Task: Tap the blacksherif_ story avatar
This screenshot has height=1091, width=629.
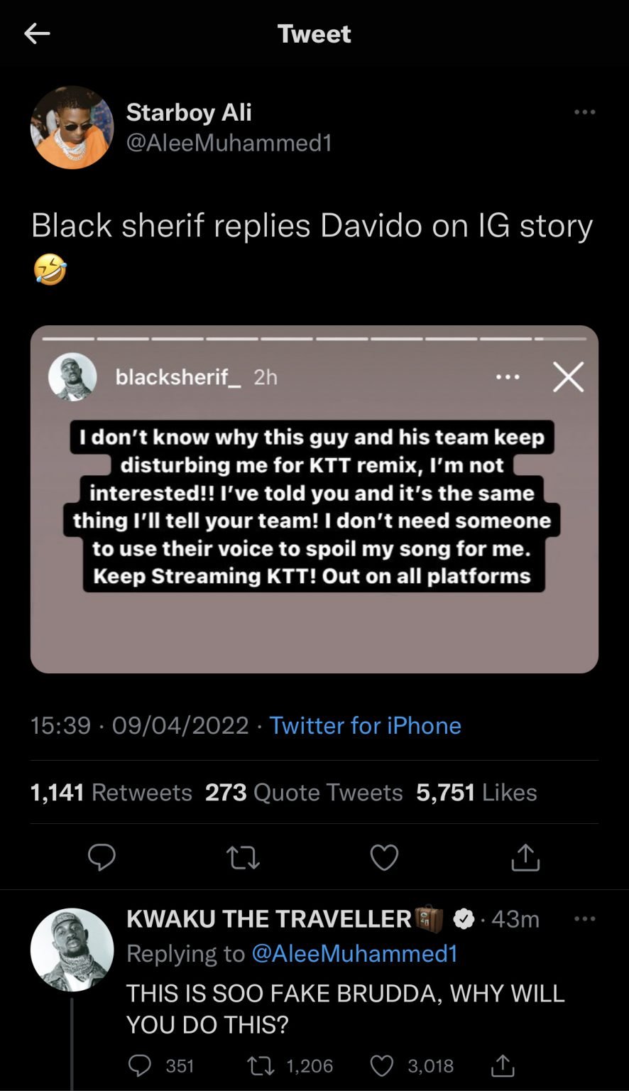Action: (x=72, y=376)
